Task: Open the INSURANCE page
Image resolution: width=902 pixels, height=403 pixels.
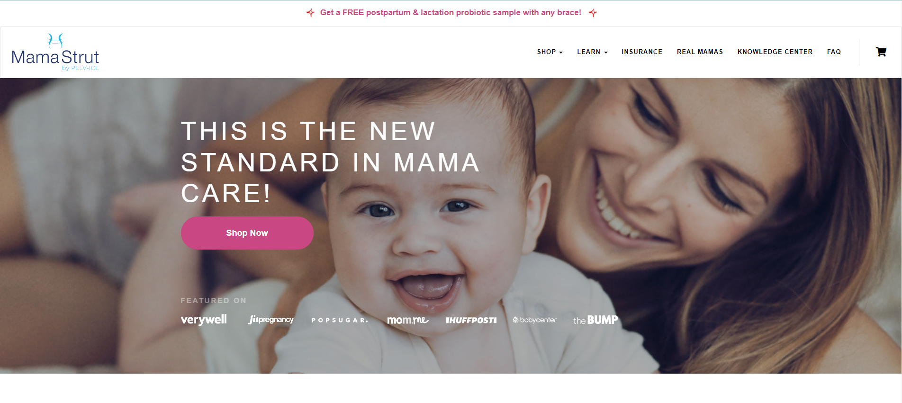Action: point(642,52)
